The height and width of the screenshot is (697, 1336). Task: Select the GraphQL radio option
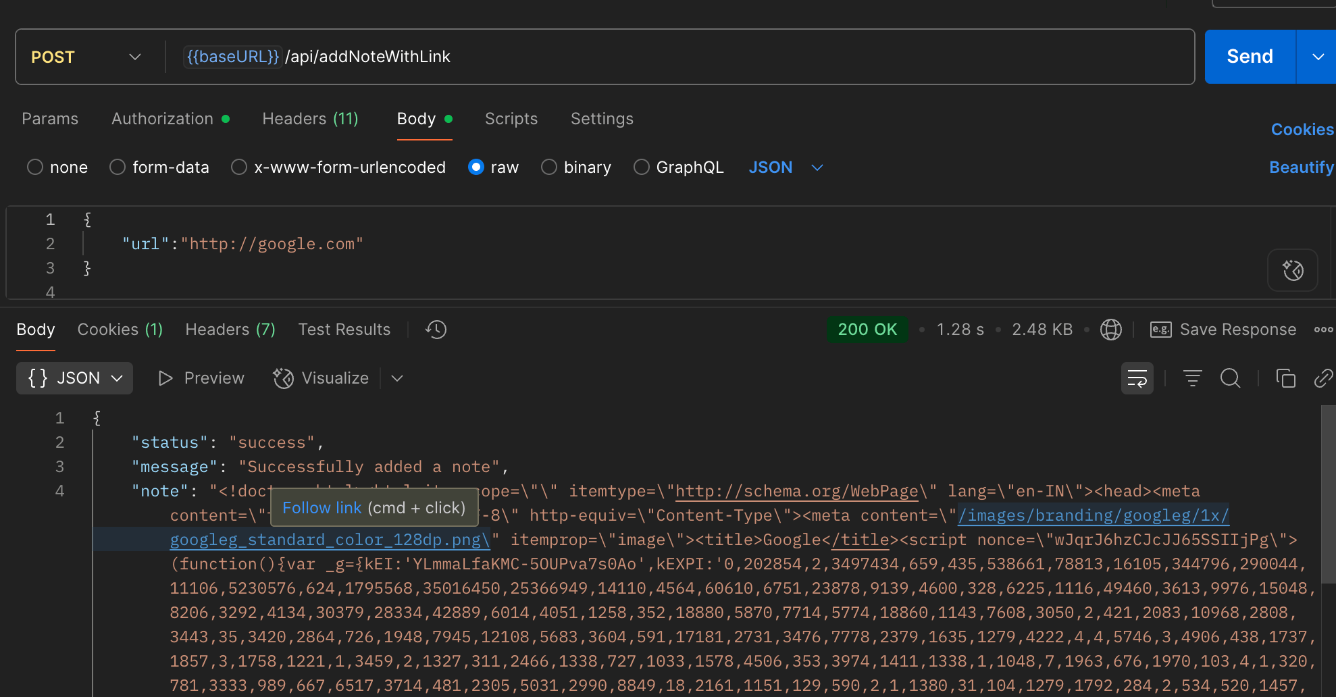click(x=642, y=167)
